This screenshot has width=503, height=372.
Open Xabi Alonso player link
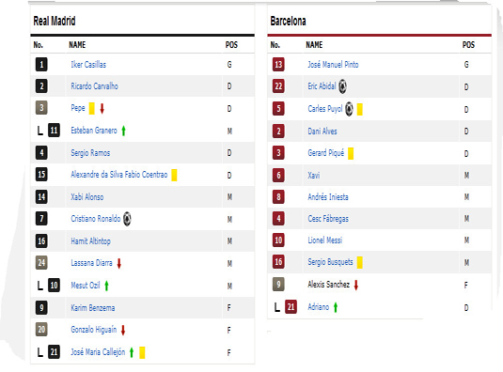[x=87, y=196]
